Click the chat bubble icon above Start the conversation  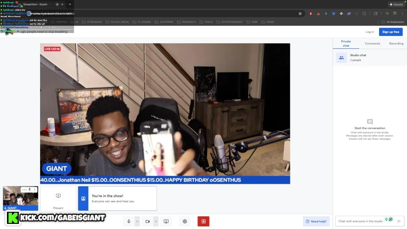coord(370,121)
